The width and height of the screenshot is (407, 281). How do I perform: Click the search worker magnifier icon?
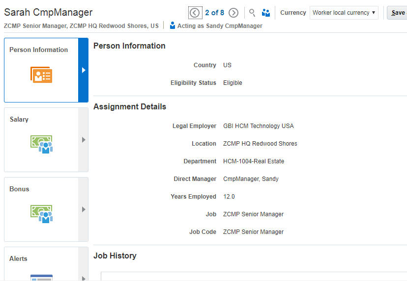(252, 13)
